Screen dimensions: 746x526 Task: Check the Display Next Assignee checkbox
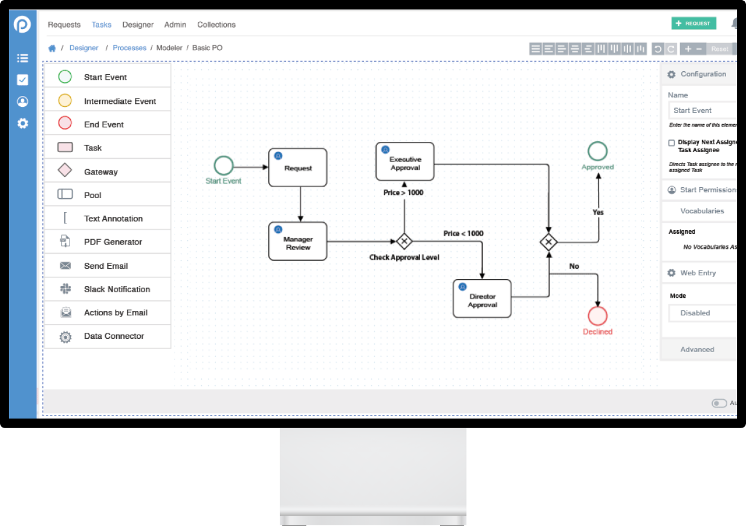point(672,143)
